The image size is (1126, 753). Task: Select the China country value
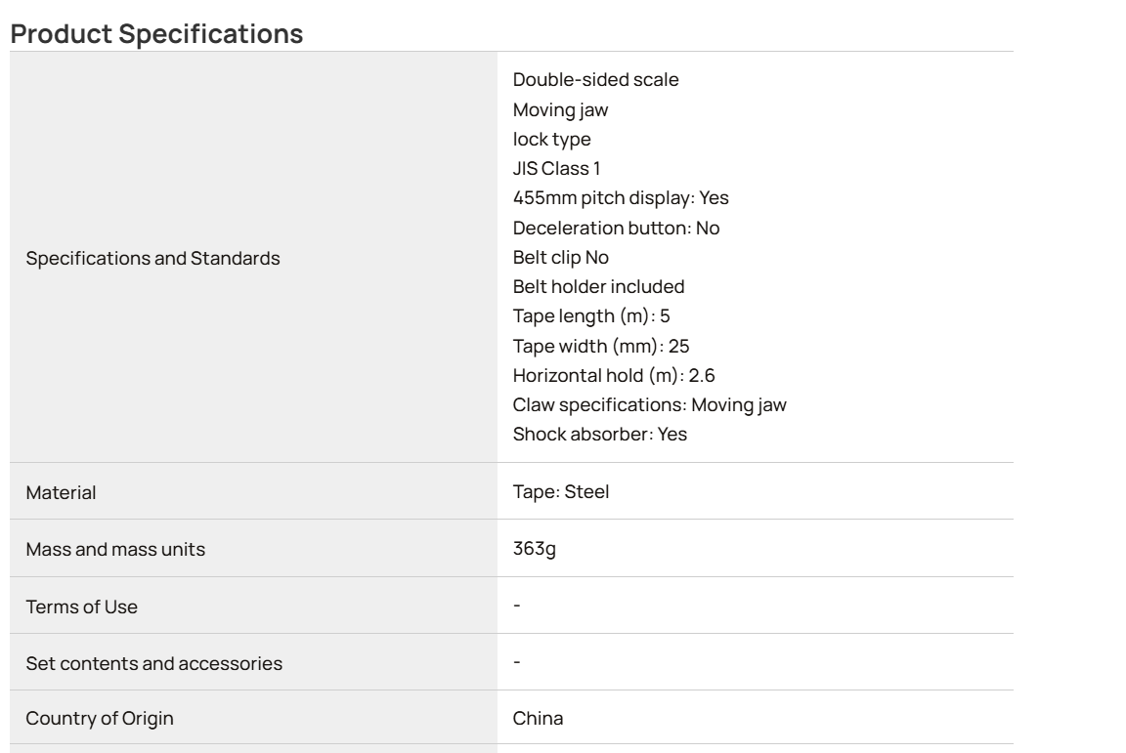point(538,719)
